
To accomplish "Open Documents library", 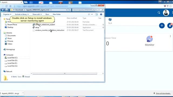I will pyautogui.click(x=11, y=36).
